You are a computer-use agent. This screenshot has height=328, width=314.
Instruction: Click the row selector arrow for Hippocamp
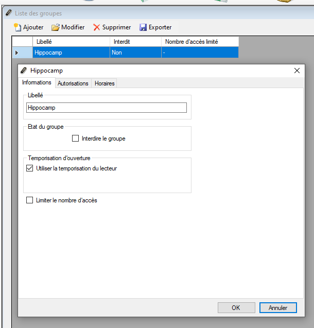[x=17, y=52]
